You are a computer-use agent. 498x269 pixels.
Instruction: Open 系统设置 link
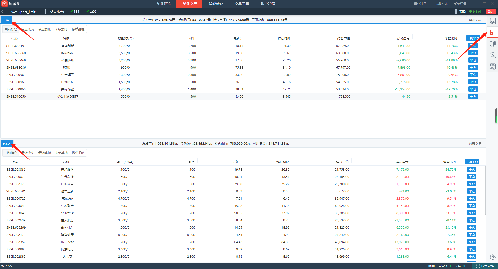460,4
